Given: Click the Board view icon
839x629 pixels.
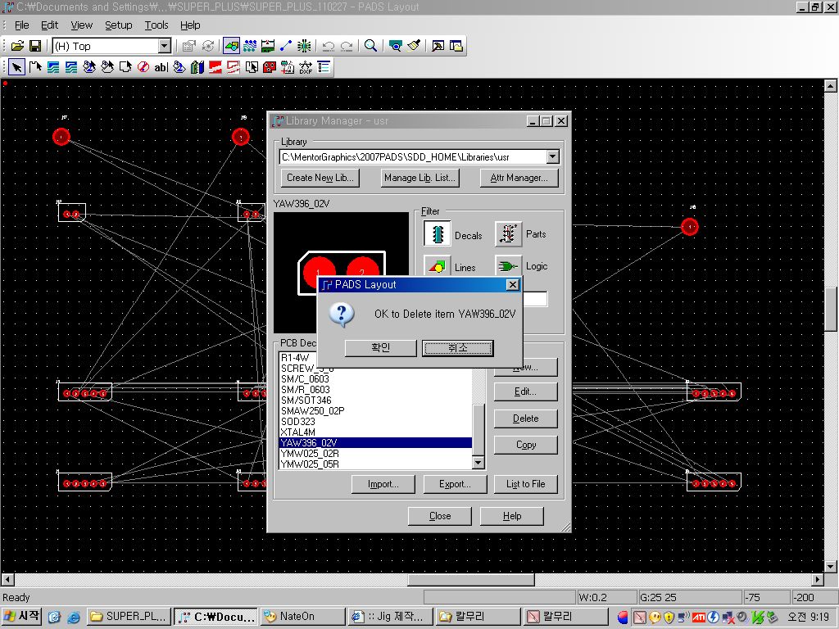Looking at the screenshot, I should pos(396,46).
